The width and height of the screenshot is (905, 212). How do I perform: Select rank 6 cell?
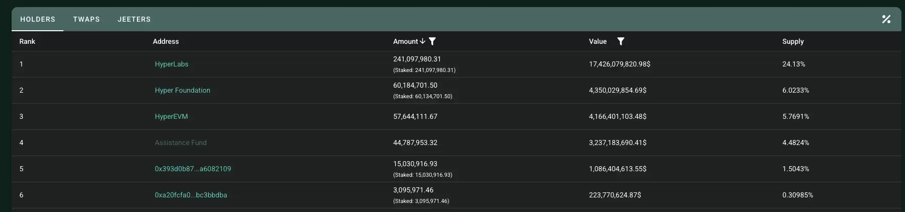click(21, 195)
